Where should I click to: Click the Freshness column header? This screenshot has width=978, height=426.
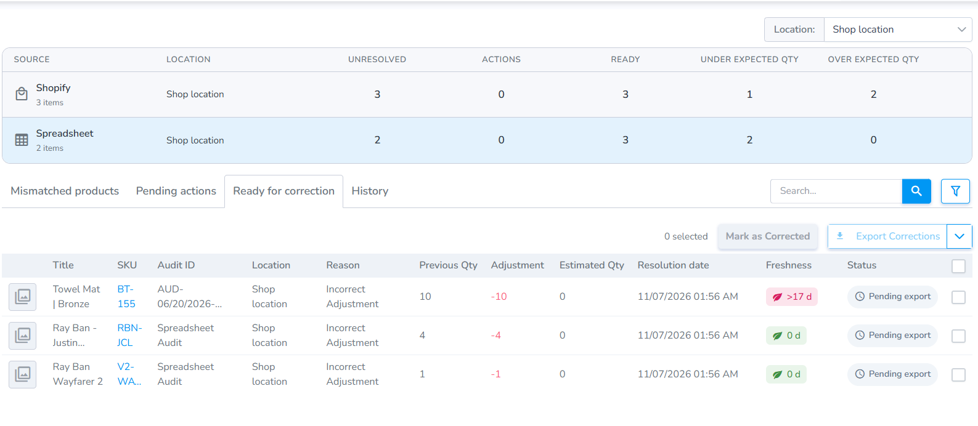click(788, 265)
